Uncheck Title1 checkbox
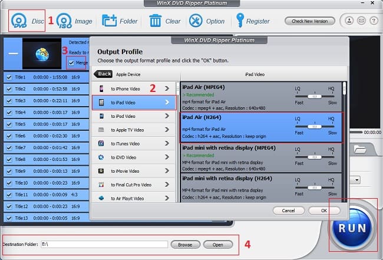383x260 pixels. tap(9, 77)
